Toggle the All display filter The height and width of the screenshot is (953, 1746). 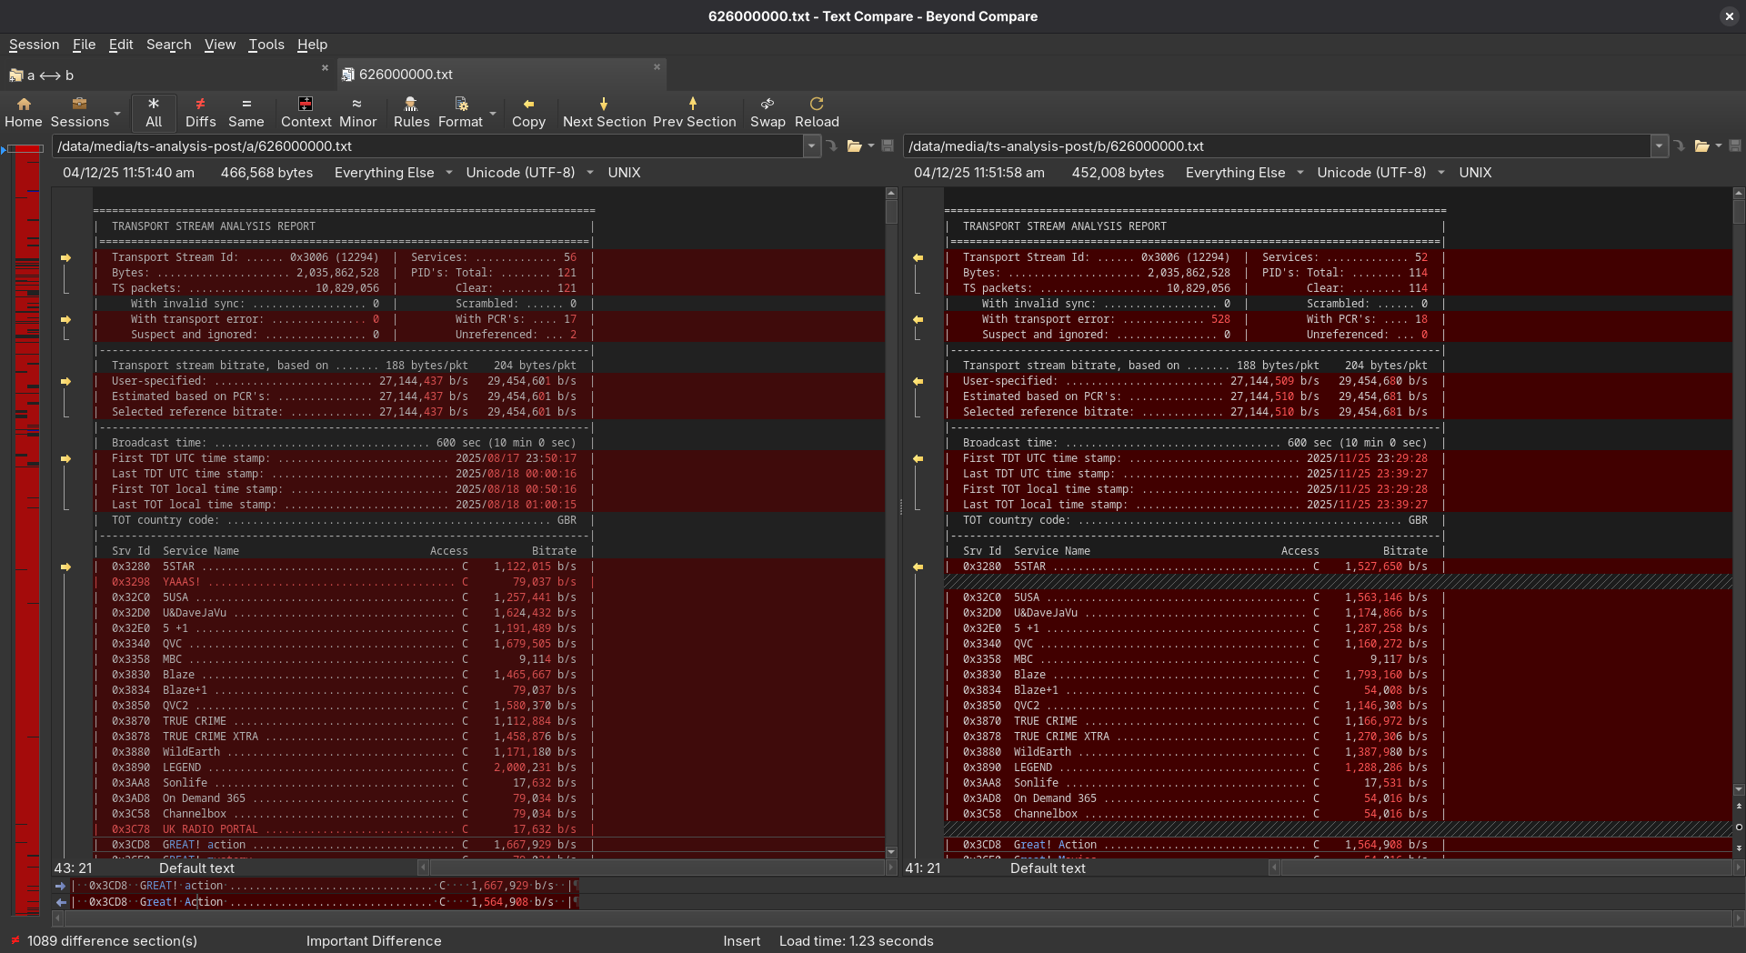coord(154,112)
